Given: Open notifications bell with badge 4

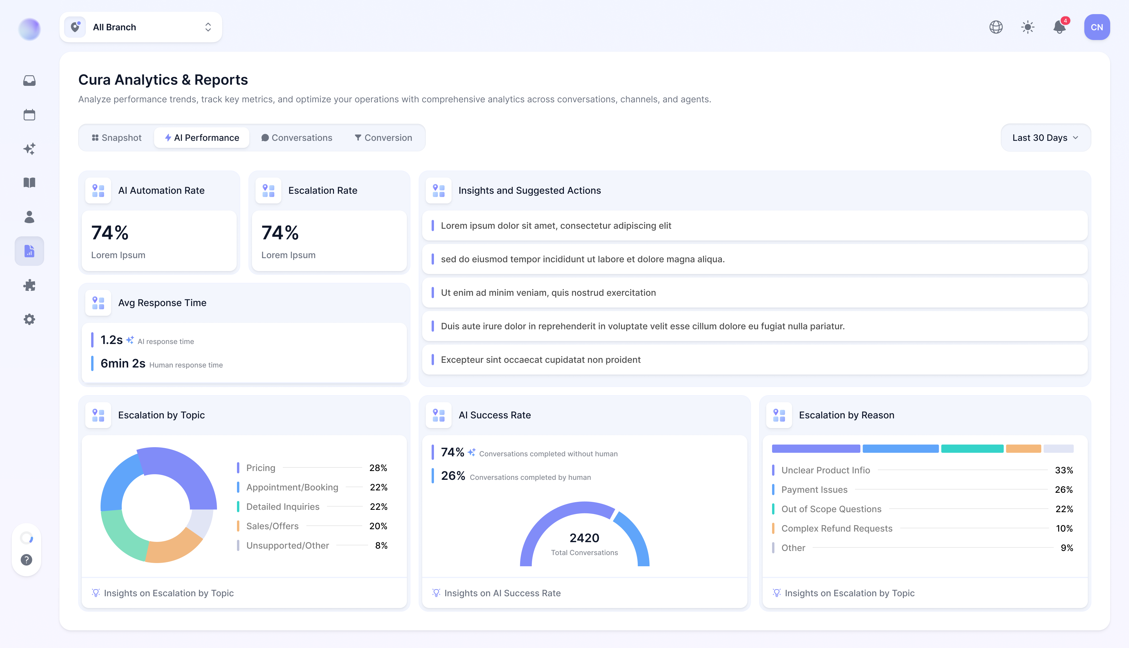Looking at the screenshot, I should 1060,27.
